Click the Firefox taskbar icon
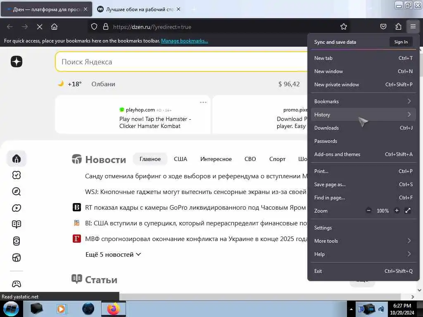 click(114, 309)
